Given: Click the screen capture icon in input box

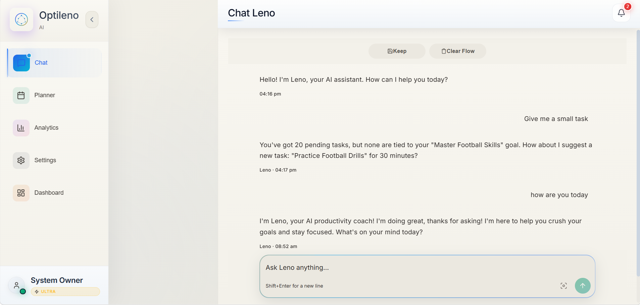Looking at the screenshot, I should click(x=563, y=286).
